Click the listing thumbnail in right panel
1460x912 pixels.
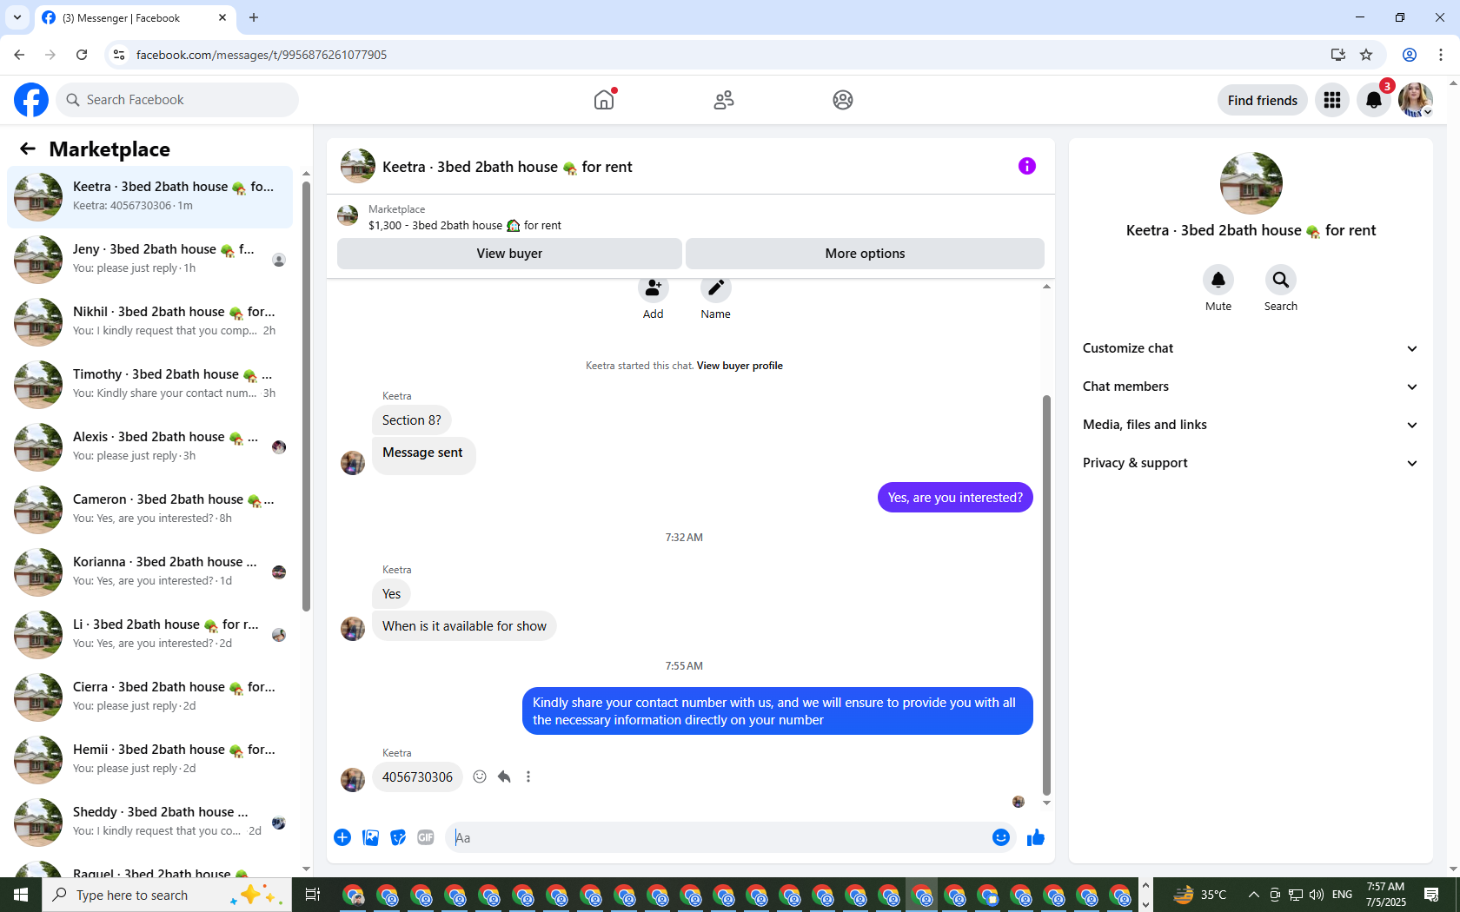pos(1251,183)
